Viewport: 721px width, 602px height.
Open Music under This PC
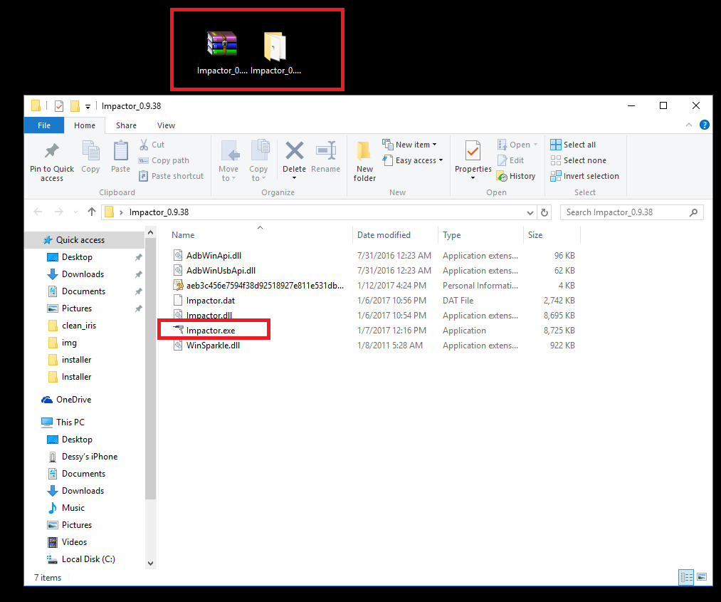73,508
